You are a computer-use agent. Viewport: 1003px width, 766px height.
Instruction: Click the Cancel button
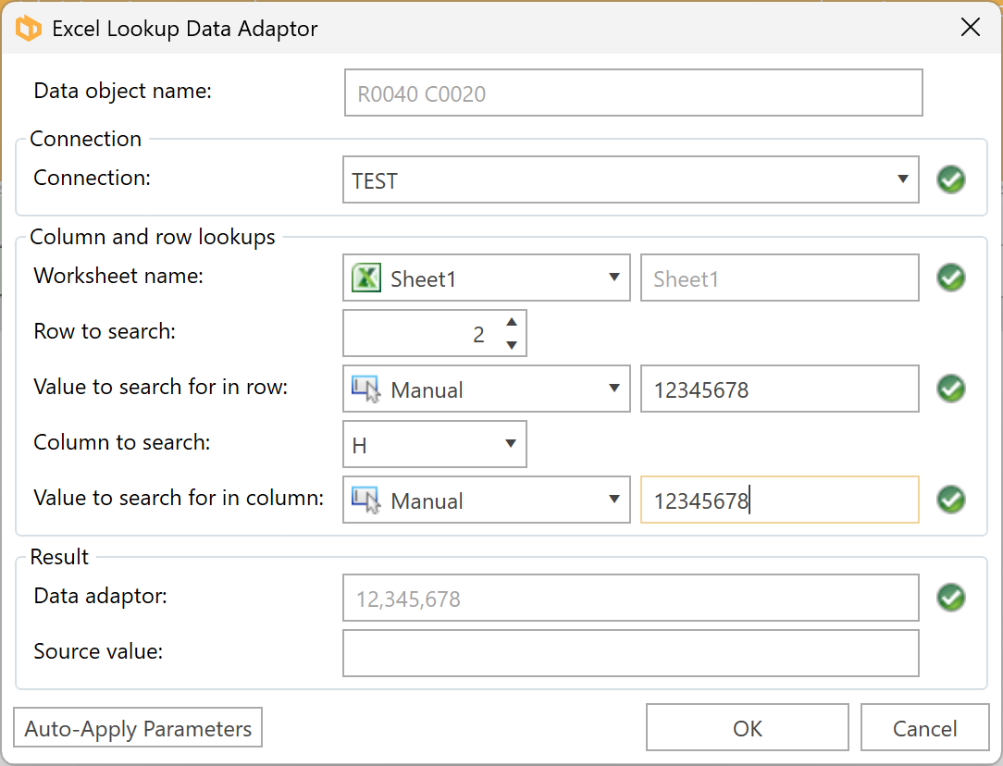click(924, 729)
